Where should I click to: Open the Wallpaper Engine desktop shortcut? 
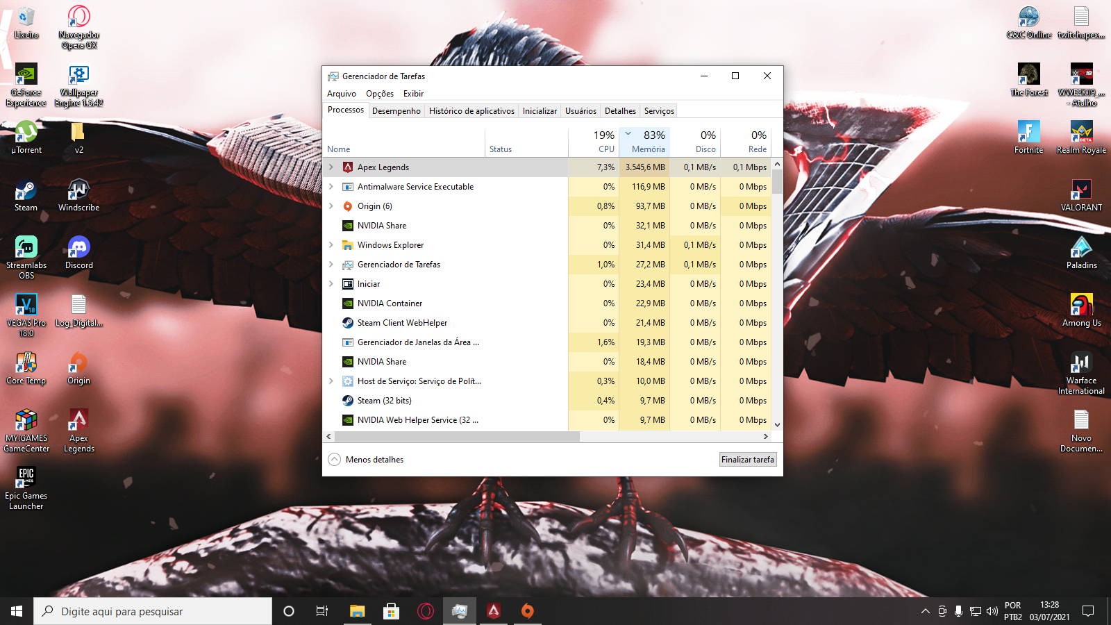click(x=79, y=85)
